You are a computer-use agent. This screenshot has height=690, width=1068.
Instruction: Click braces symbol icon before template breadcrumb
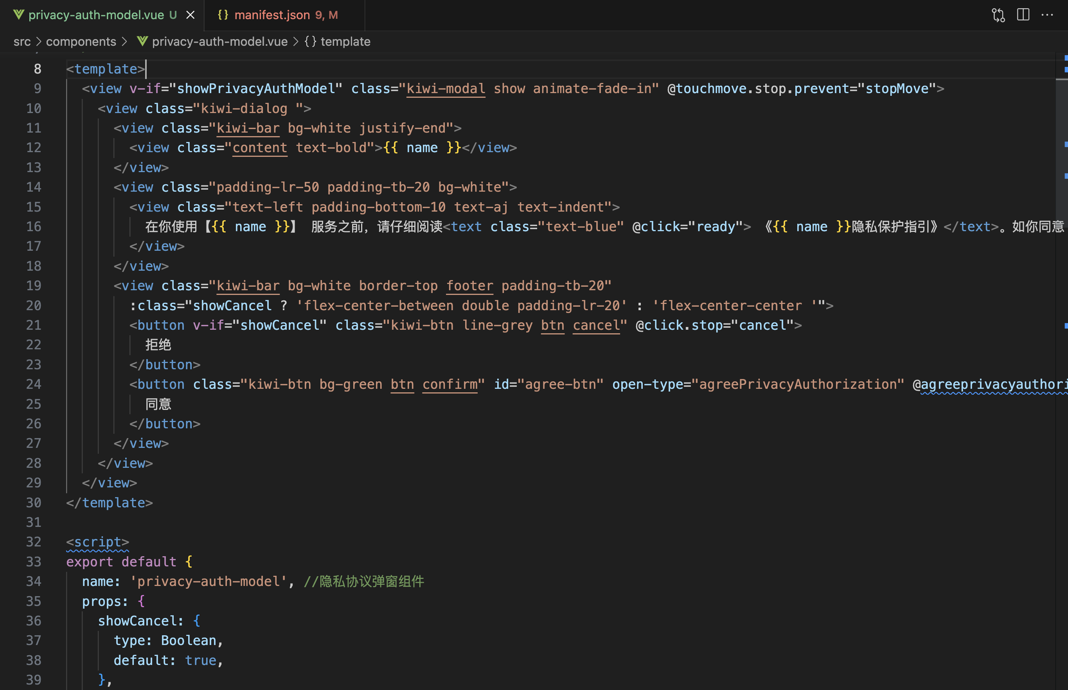(x=311, y=41)
